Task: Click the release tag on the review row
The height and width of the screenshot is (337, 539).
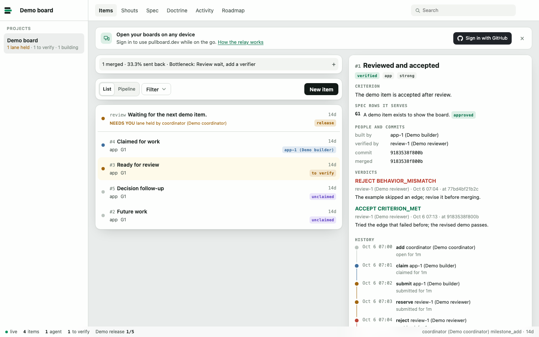Action: click(325, 123)
